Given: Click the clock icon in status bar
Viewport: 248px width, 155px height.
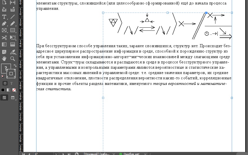Looking at the screenshot, I should pos(77,154).
